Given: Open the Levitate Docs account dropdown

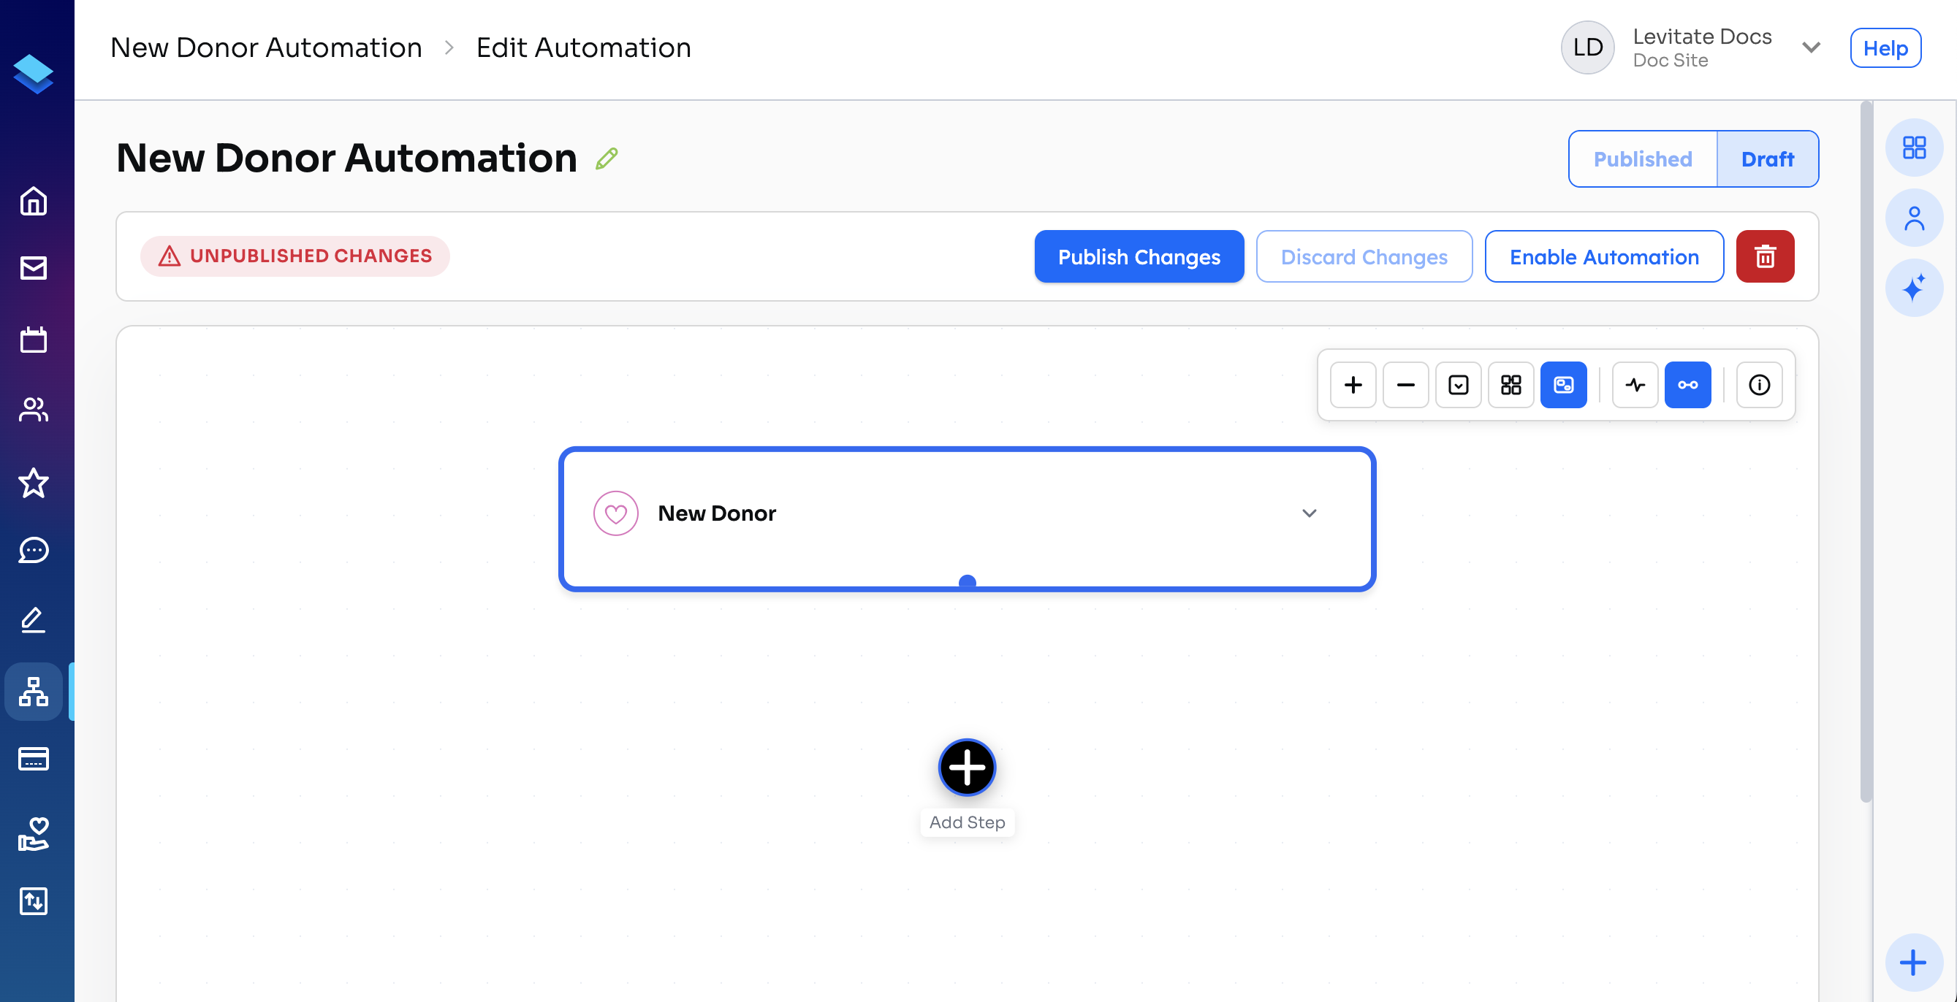Looking at the screenshot, I should 1811,47.
